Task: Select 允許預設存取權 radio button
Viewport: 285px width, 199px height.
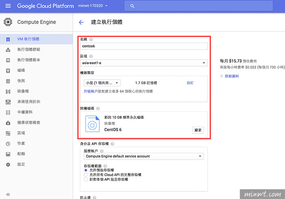Action: [86, 170]
